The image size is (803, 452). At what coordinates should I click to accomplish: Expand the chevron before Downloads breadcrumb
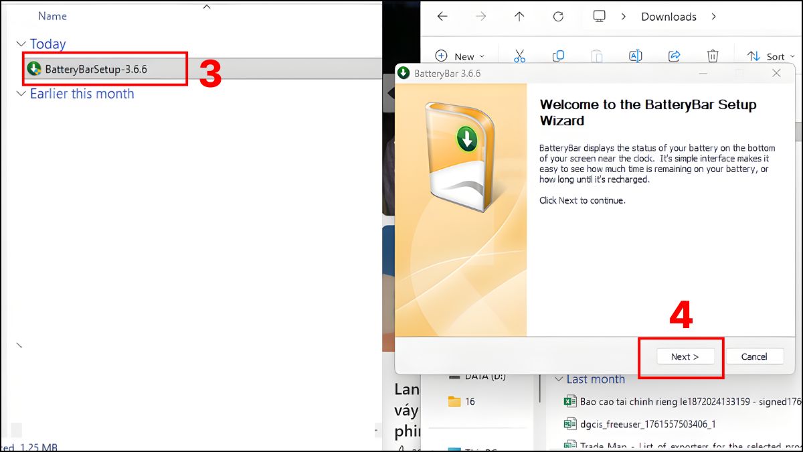click(x=624, y=17)
